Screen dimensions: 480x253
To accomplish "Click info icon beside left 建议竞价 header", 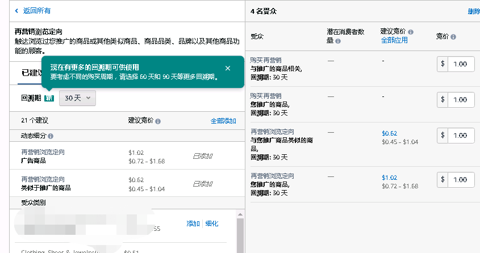I will click(158, 121).
